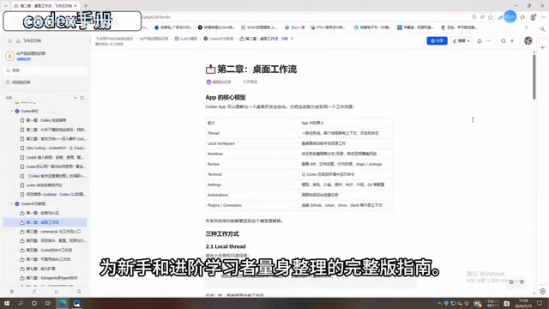Click the document search magnifier icon
The width and height of the screenshot is (549, 309).
504,40
